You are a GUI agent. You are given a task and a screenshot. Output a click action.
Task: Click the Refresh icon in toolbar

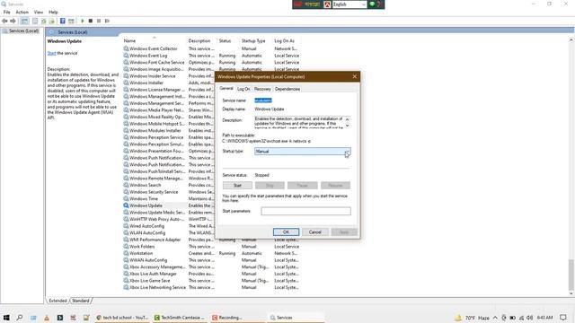[x=44, y=21]
